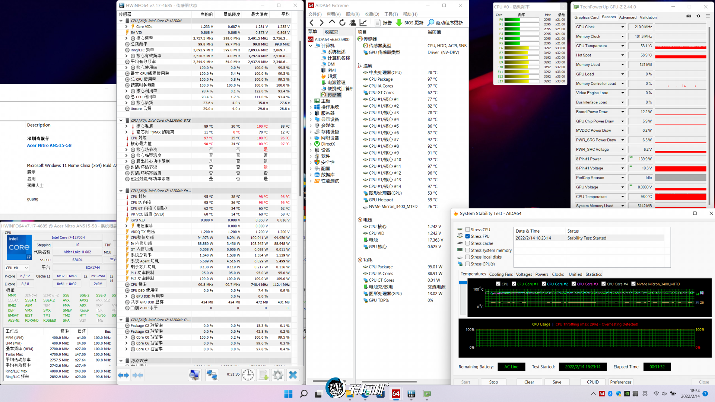
Task: Go forward in AIDA64 navigation toolbar
Action: (322, 23)
